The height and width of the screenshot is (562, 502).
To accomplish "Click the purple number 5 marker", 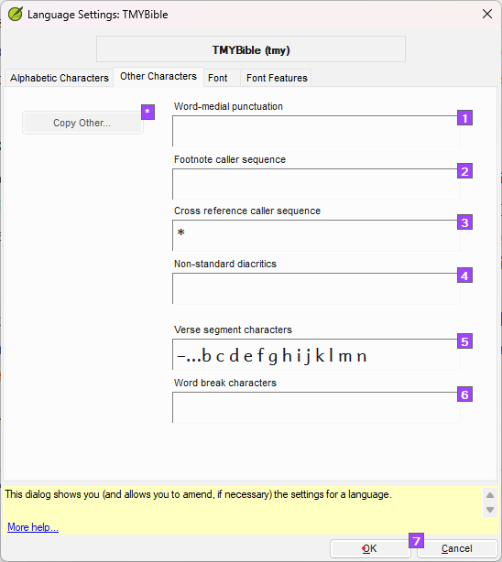I will click(464, 341).
